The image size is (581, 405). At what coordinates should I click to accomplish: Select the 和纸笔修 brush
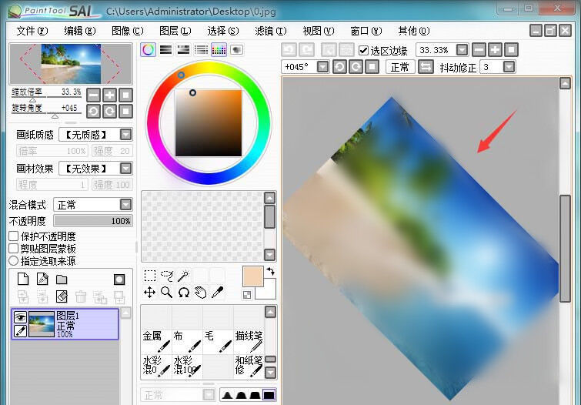coord(249,367)
